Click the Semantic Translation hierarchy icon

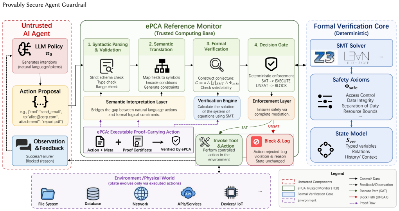tap(162, 66)
